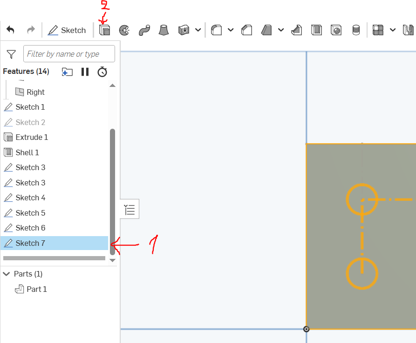The image size is (416, 343).
Task: Select the Hole tool
Action: click(x=336, y=30)
